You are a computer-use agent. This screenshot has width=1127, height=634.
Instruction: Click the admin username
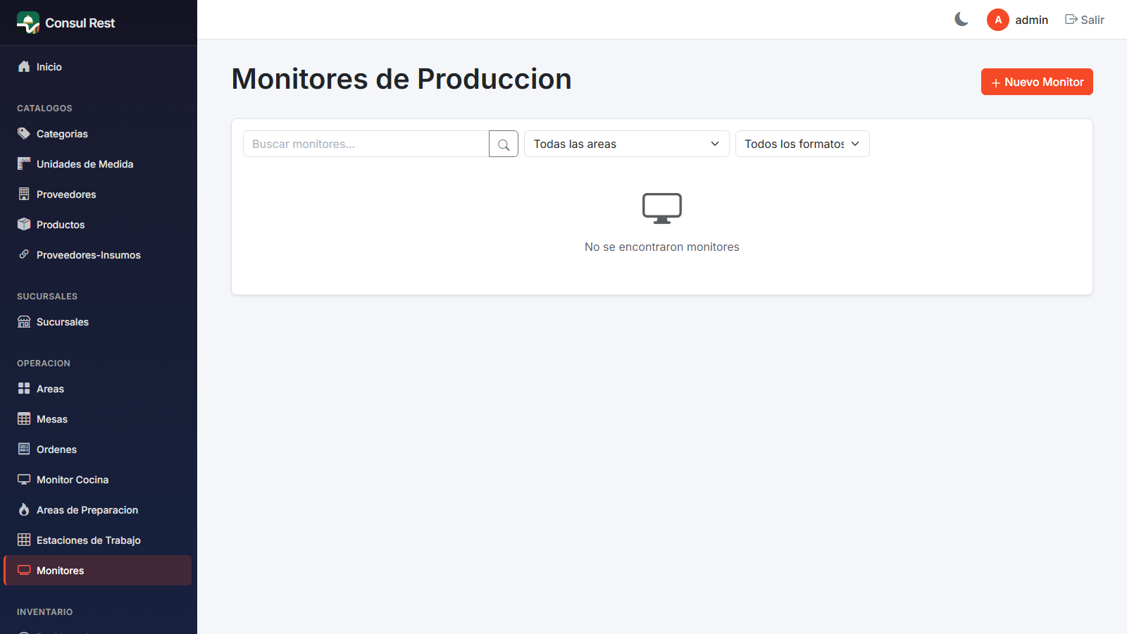1031,20
